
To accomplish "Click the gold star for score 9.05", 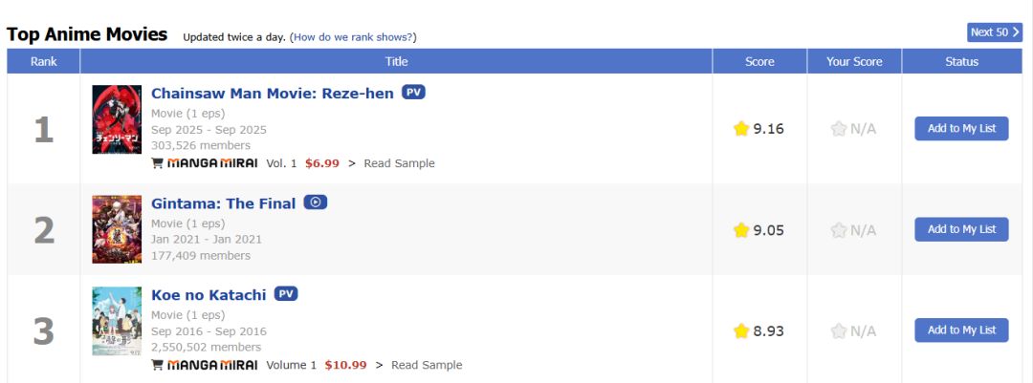I will pyautogui.click(x=741, y=230).
